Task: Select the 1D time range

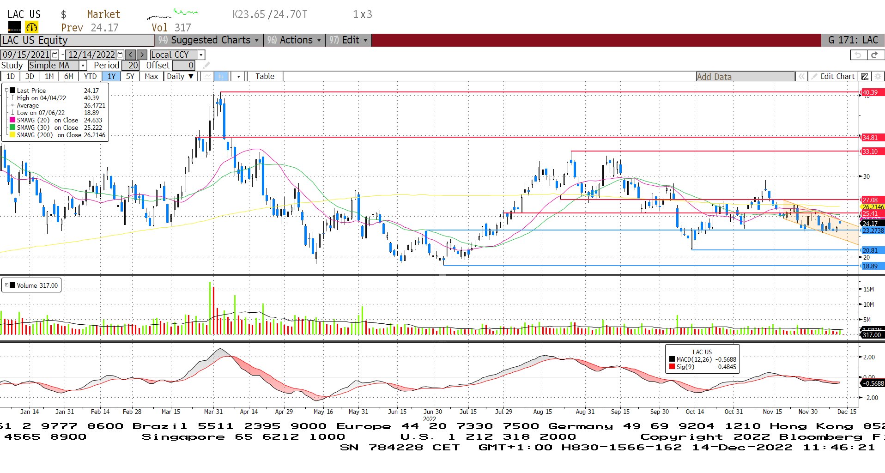Action: point(10,76)
